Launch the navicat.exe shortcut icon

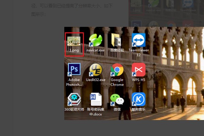(x=96, y=40)
